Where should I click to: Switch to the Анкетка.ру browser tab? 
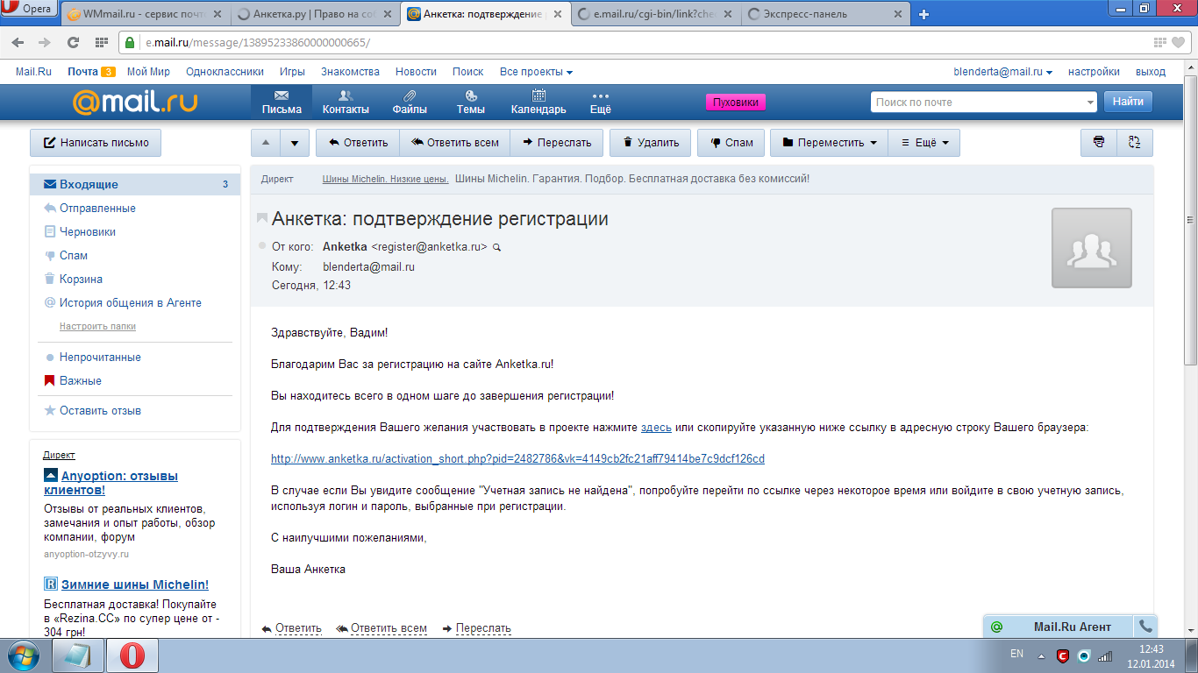[317, 14]
